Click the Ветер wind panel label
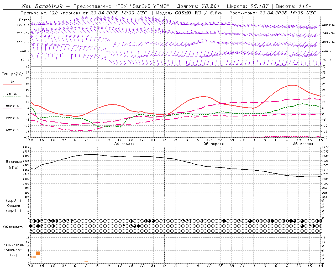The height and width of the screenshot is (268, 336). [x=24, y=20]
